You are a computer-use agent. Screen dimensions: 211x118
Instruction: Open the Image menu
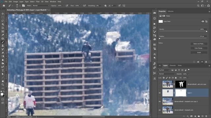pos(15,2)
